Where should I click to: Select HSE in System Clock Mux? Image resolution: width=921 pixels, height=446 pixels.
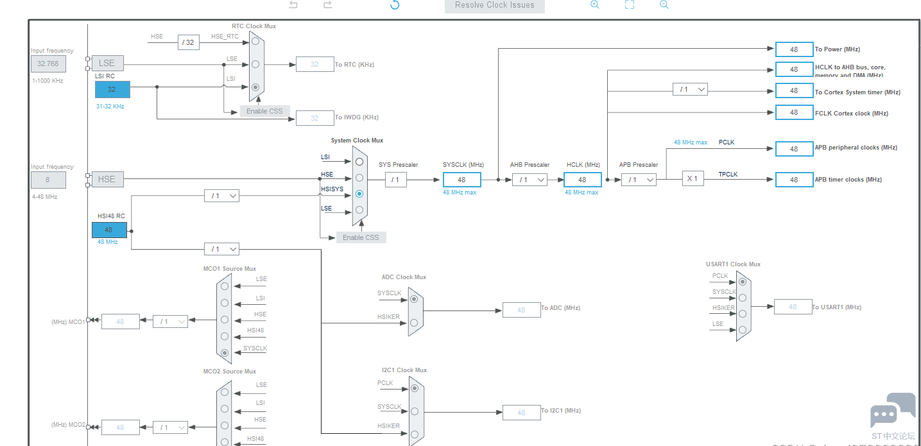tap(359, 178)
